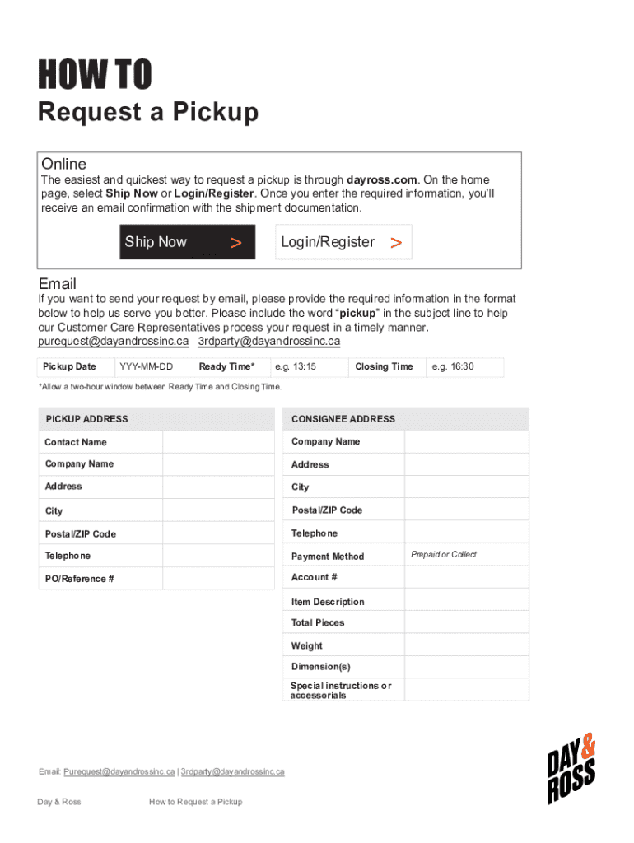Click the footer 3rdparty@dayandrossinc.ca link
This screenshot has height=843, width=634.
coord(233,772)
